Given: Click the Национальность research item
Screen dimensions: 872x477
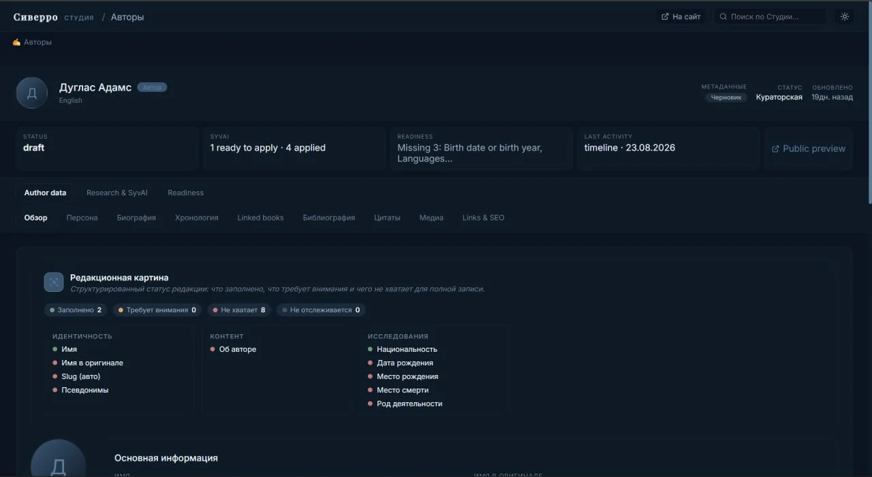Looking at the screenshot, I should tap(403, 350).
